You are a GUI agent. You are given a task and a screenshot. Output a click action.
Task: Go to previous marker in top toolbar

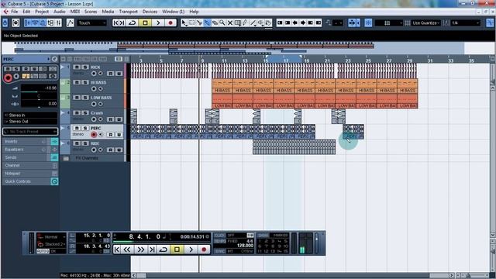click(115, 22)
